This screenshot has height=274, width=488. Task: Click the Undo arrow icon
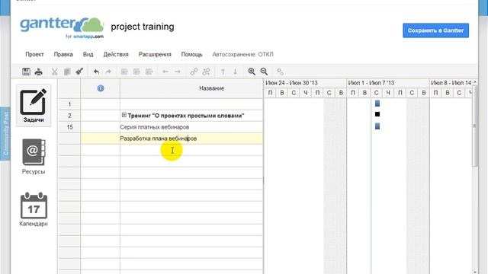point(97,72)
